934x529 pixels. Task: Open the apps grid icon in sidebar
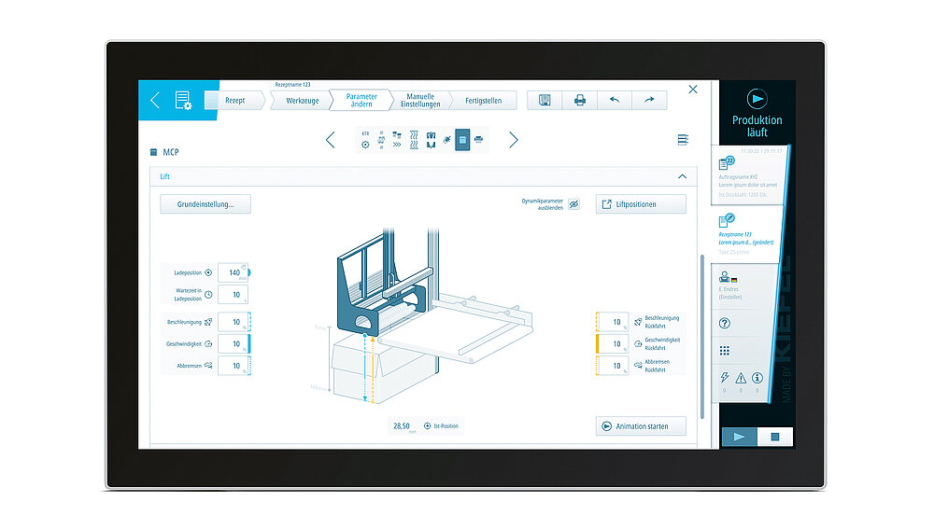pos(725,351)
